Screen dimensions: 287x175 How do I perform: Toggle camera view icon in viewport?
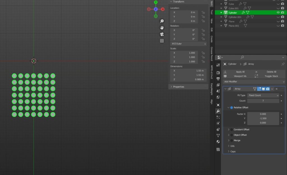[162, 34]
